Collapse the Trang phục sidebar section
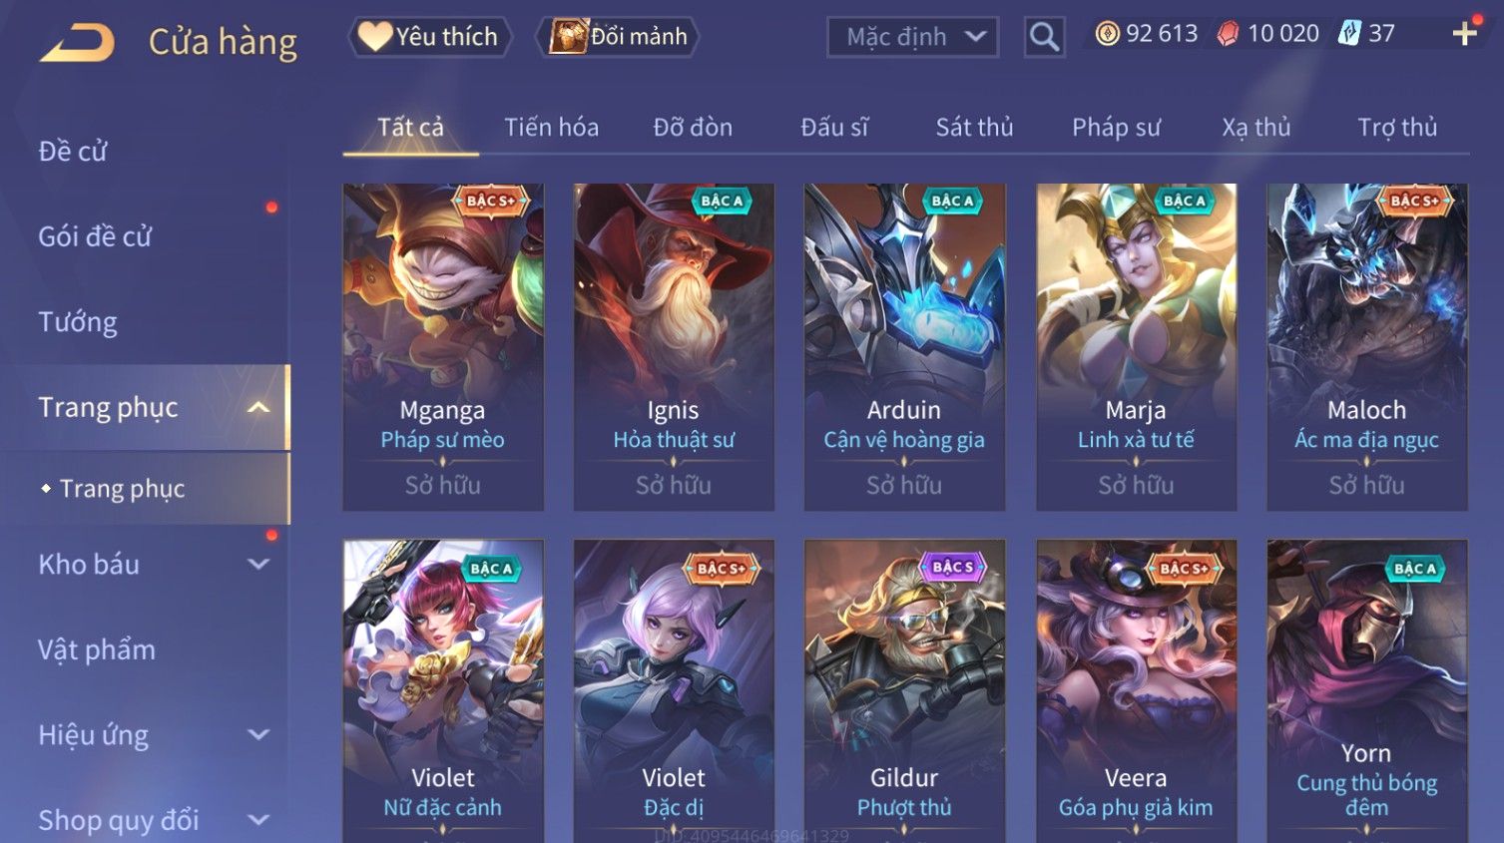 click(258, 407)
